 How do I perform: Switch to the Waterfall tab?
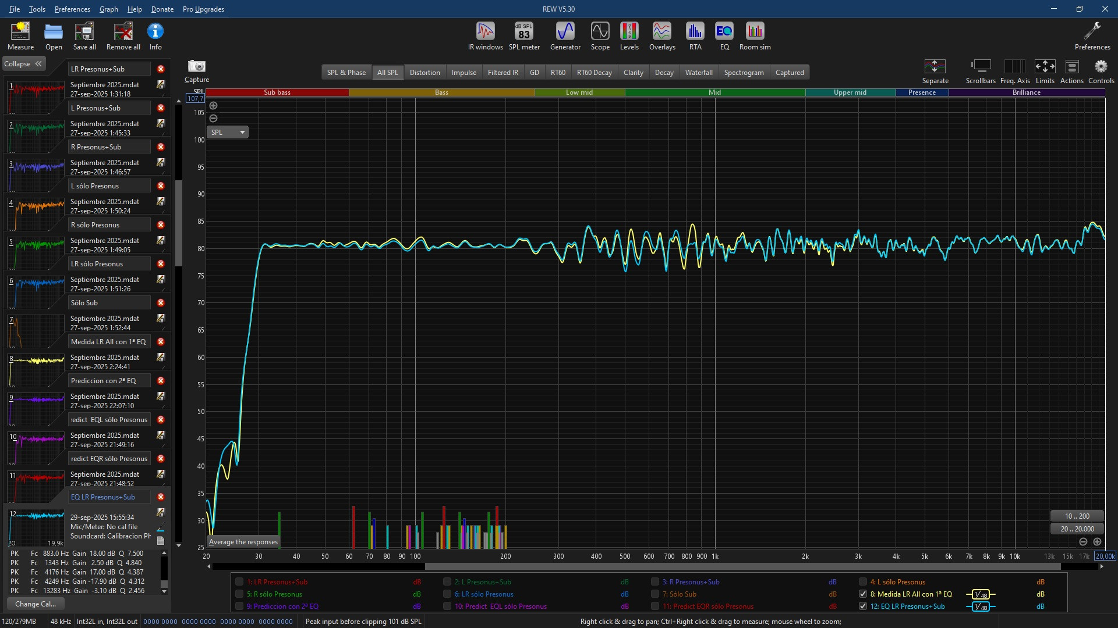698,73
